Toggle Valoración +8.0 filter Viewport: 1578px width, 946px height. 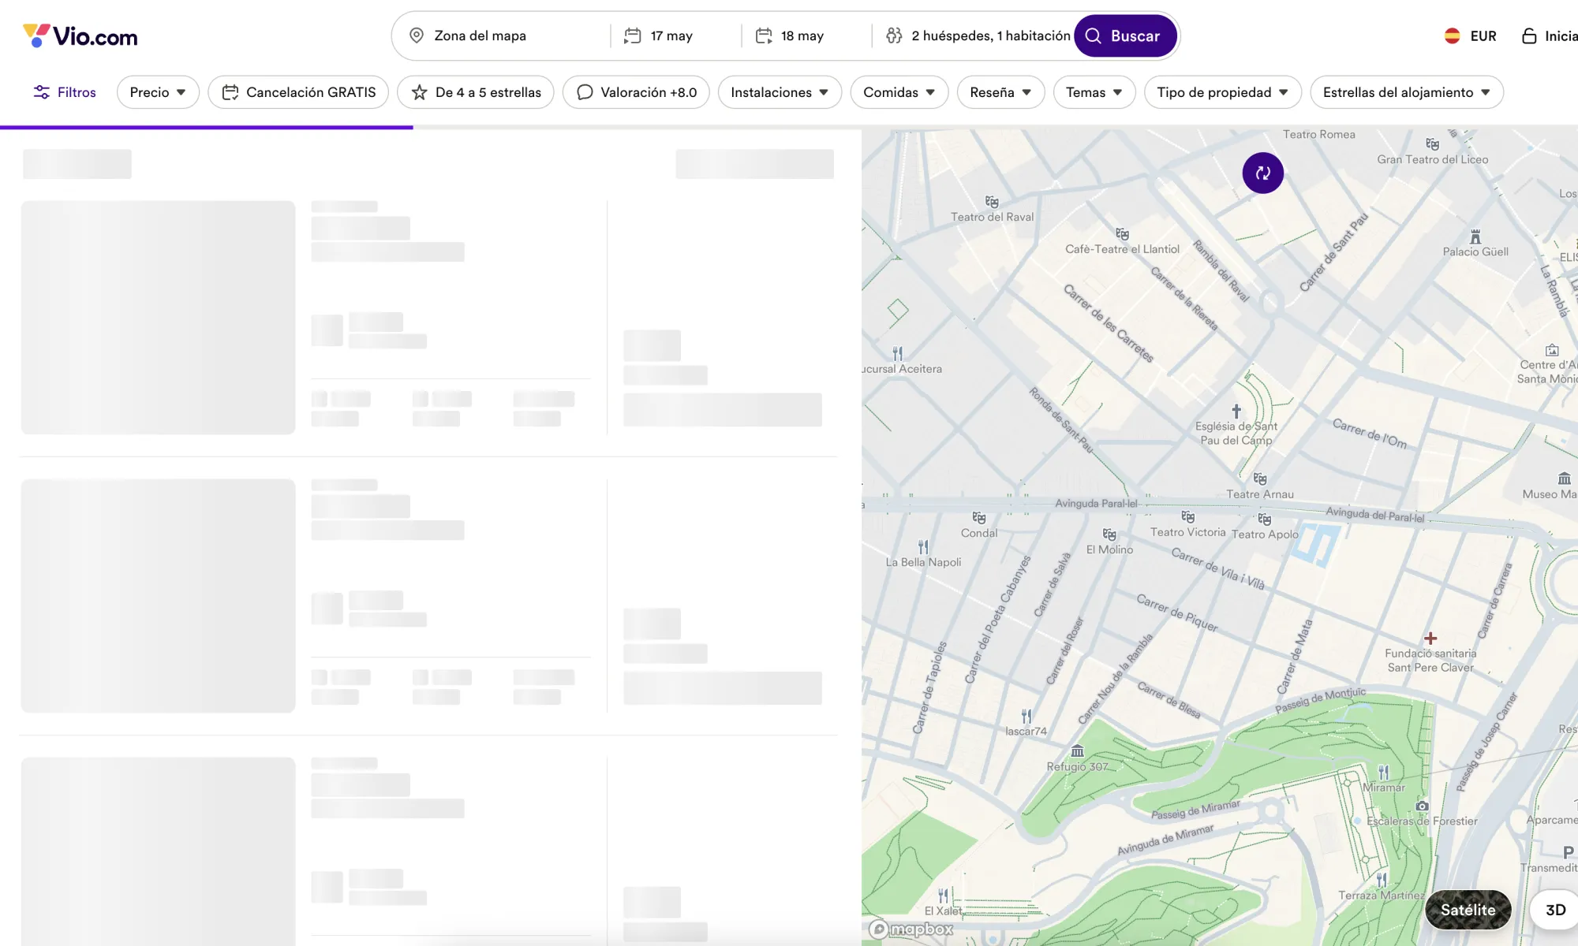tap(636, 92)
